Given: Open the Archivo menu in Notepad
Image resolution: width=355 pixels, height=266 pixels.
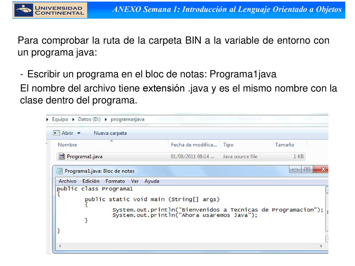Looking at the screenshot, I should (x=68, y=181).
